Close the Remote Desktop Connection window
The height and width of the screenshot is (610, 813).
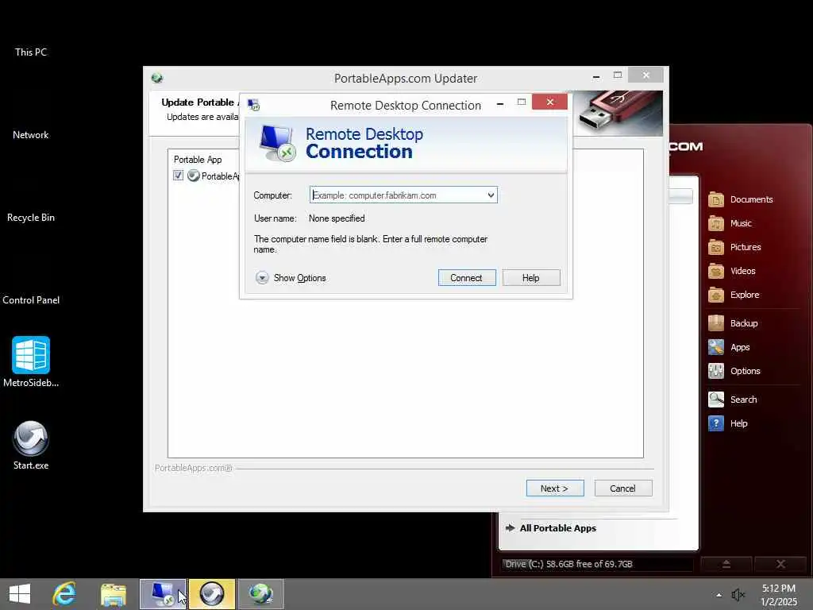tap(549, 102)
